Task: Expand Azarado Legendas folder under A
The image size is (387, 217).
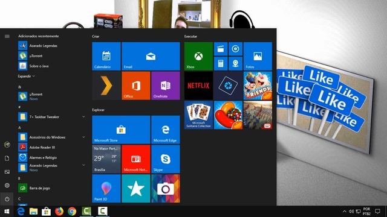Action: coord(83,165)
